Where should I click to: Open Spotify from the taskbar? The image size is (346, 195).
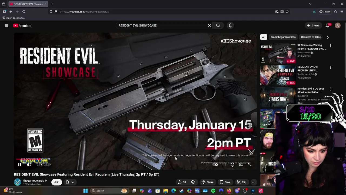tap(213, 191)
